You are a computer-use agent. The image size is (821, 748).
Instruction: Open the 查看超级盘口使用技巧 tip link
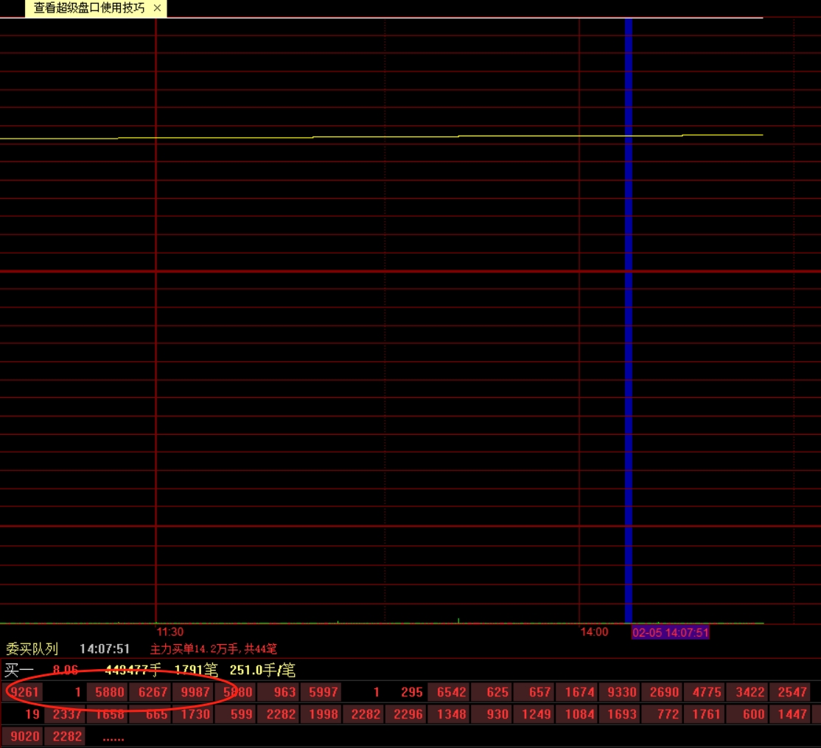point(89,8)
